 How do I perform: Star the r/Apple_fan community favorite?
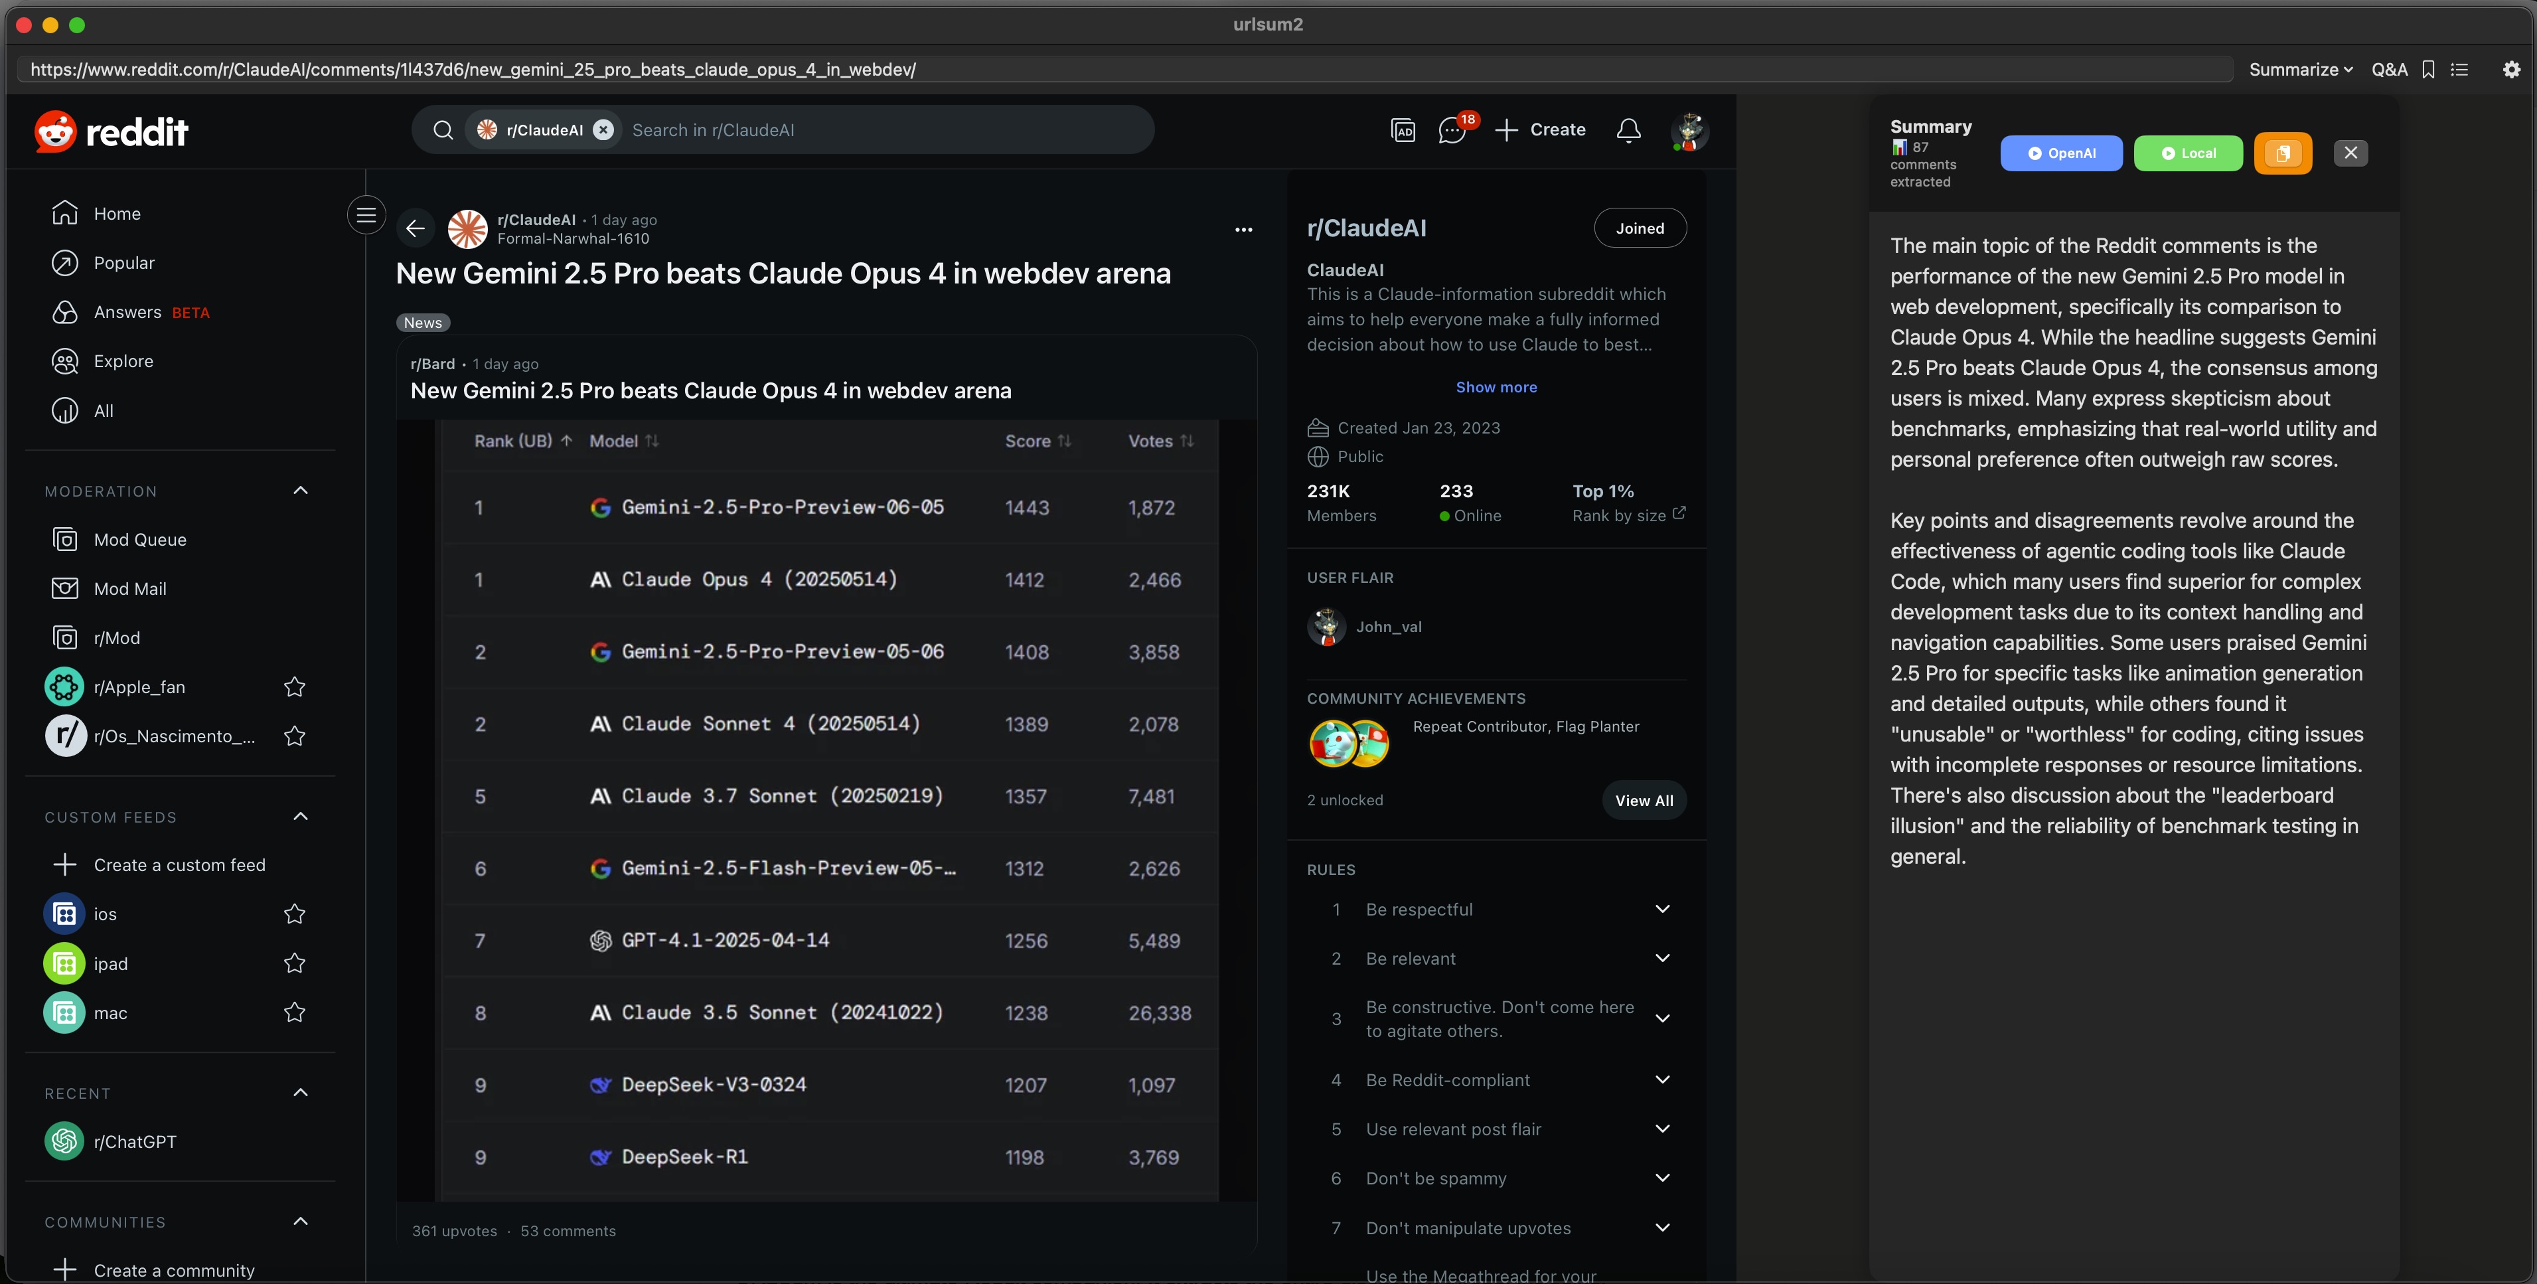coord(295,687)
